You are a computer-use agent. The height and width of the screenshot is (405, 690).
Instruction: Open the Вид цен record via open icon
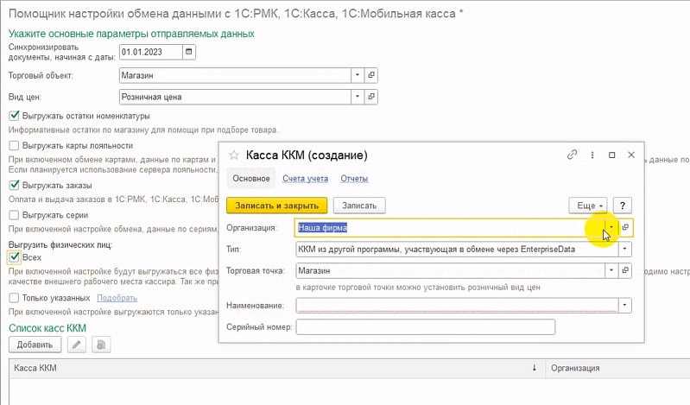371,97
